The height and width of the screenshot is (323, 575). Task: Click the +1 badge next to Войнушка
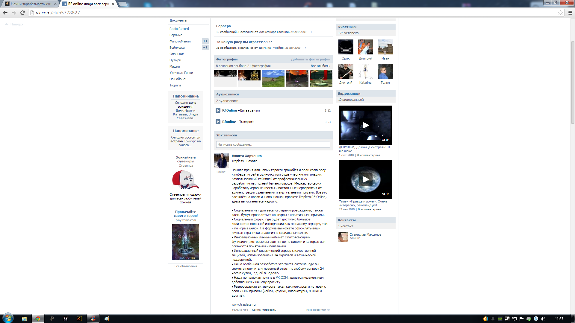click(205, 48)
